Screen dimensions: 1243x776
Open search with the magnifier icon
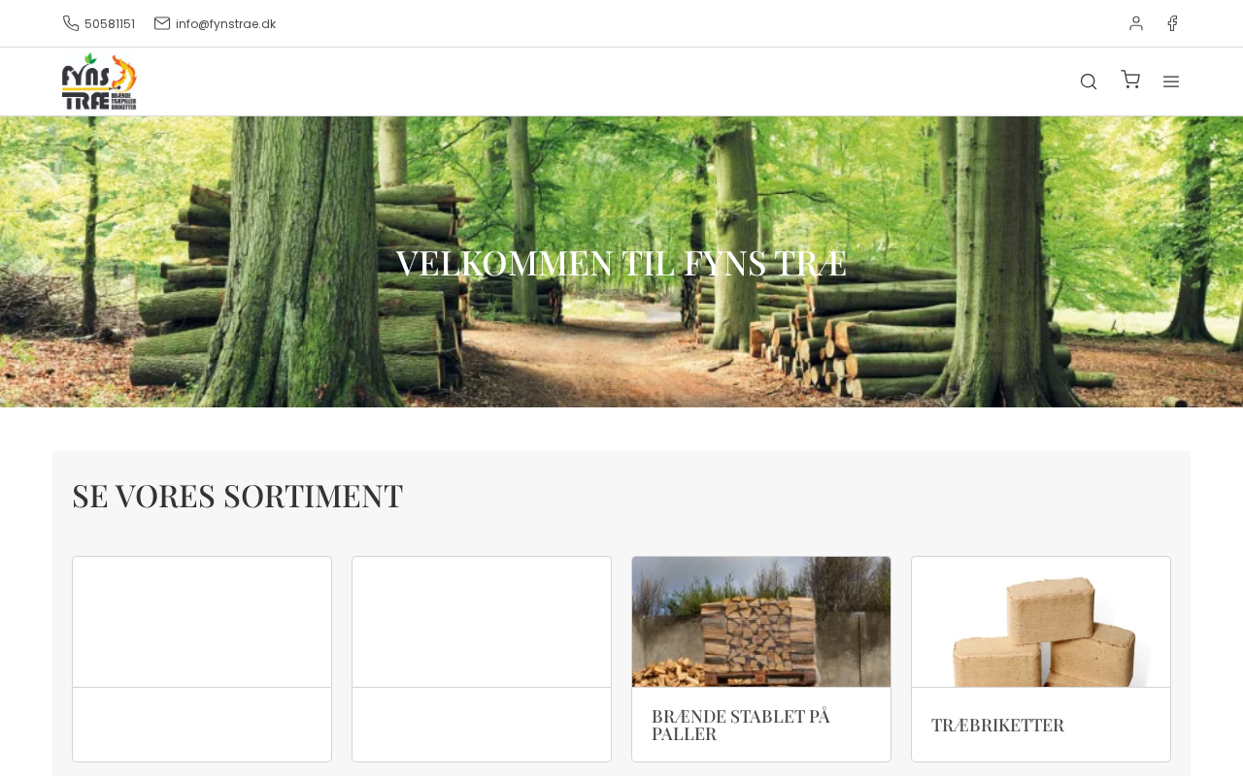click(1089, 81)
